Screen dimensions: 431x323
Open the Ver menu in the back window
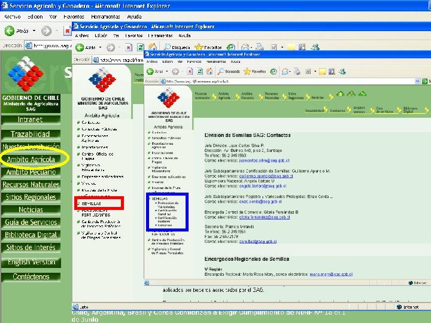(x=53, y=17)
